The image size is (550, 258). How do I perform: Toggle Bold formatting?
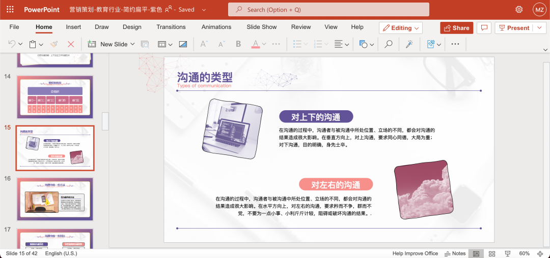pos(238,44)
